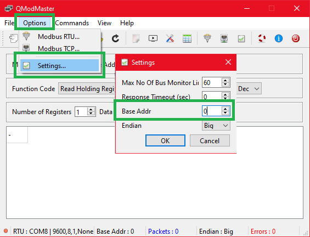Screen dimensions: 310x237
Task: Increase Base Addr value
Action: 225,109
